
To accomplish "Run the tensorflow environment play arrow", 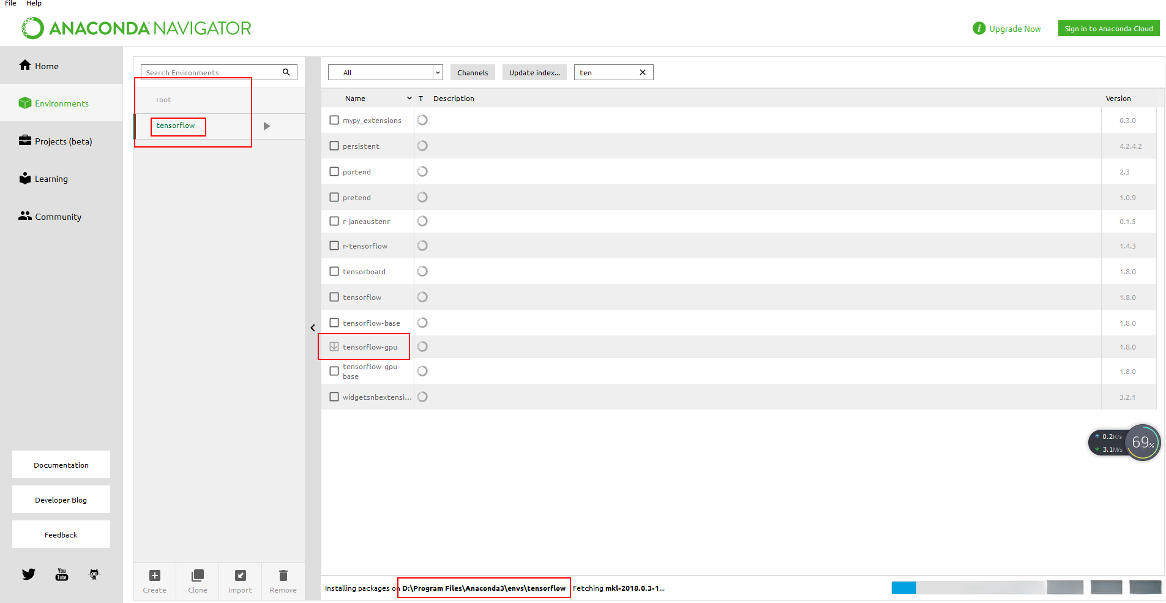I will coord(267,126).
